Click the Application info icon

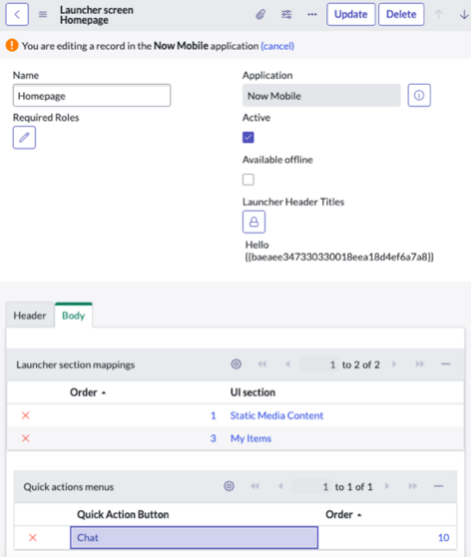[419, 95]
